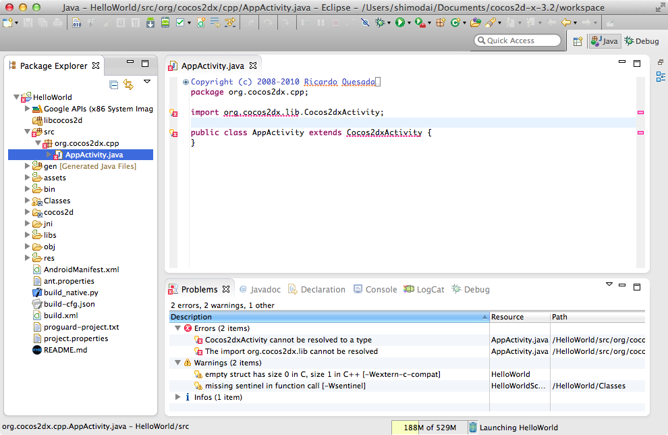
Task: Select README.md file
Action: pyautogui.click(x=65, y=350)
